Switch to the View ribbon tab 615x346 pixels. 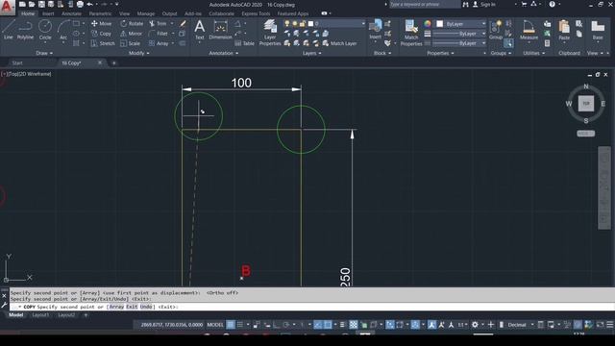pyautogui.click(x=124, y=13)
